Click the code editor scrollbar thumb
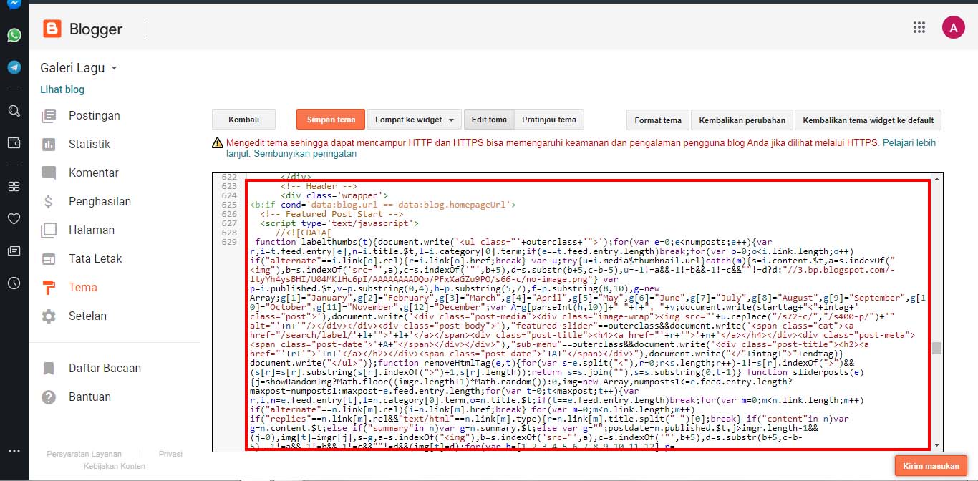 [936, 348]
